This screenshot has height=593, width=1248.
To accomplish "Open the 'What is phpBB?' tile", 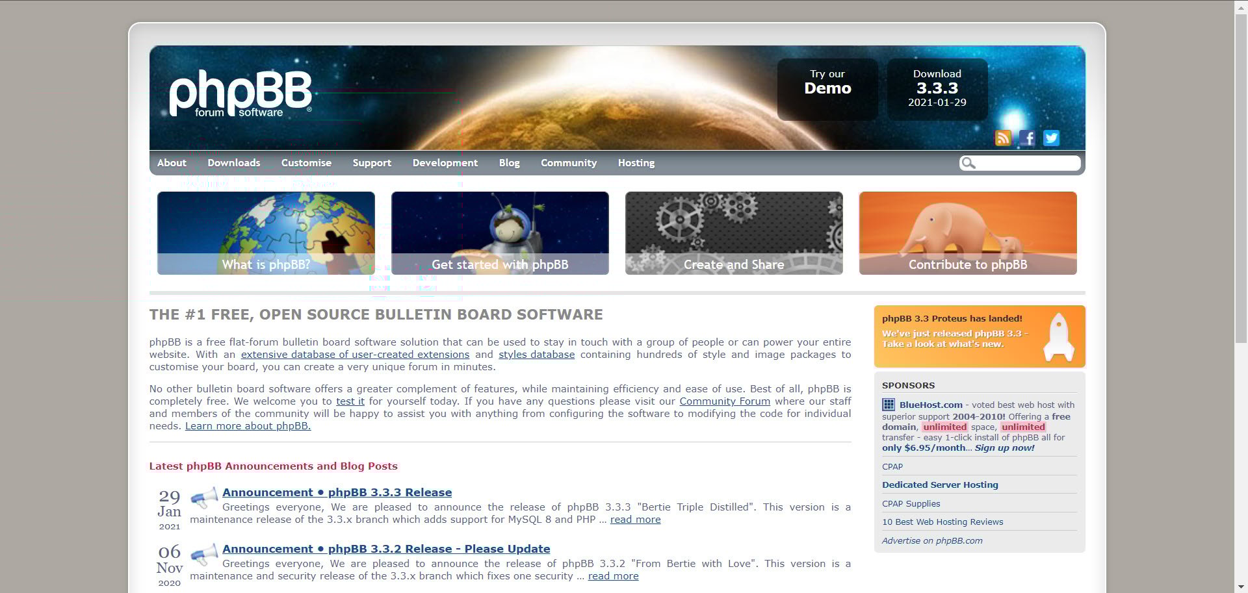I will coord(266,233).
